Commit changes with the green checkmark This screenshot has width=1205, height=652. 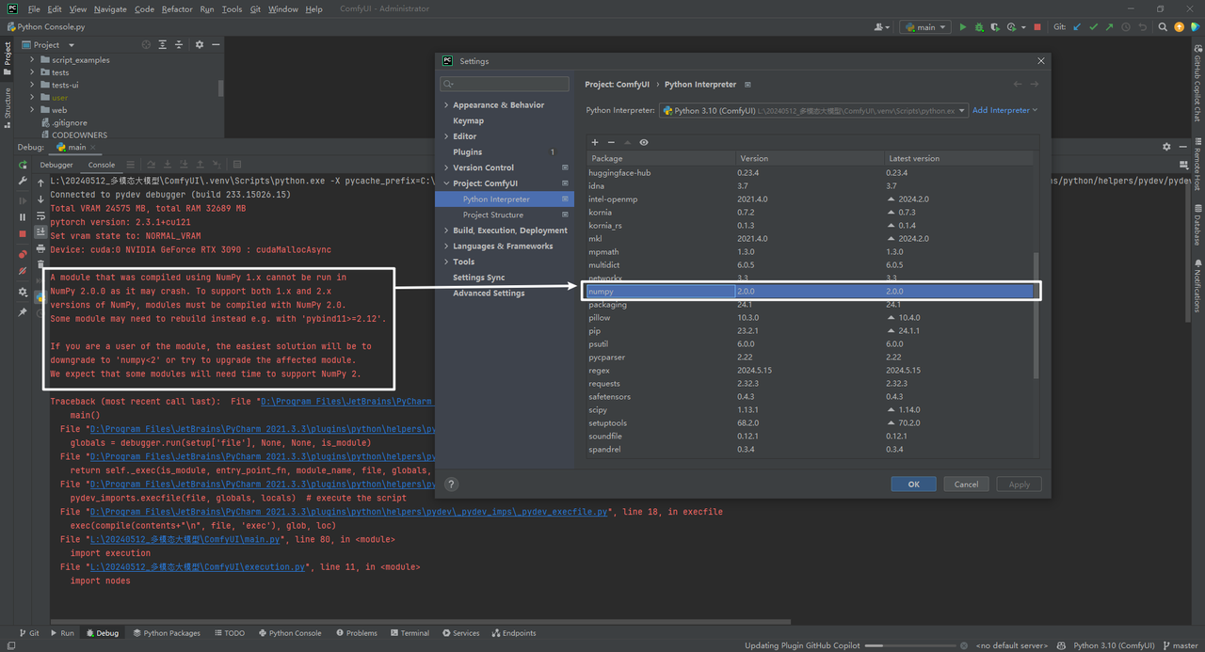point(1094,27)
